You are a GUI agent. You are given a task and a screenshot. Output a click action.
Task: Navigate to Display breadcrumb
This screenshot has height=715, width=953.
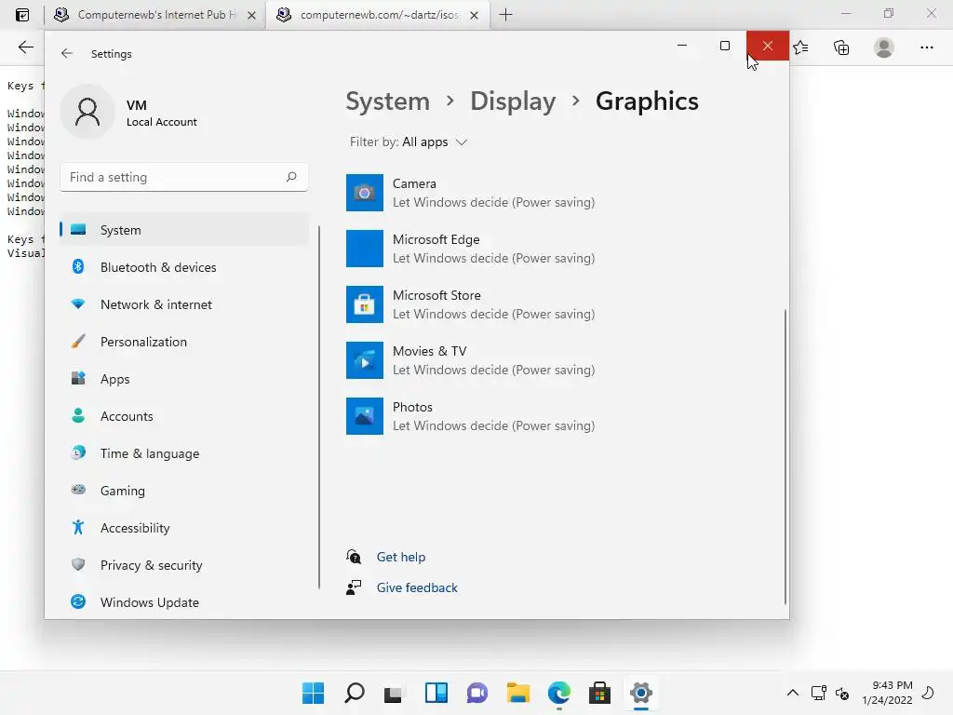[513, 101]
